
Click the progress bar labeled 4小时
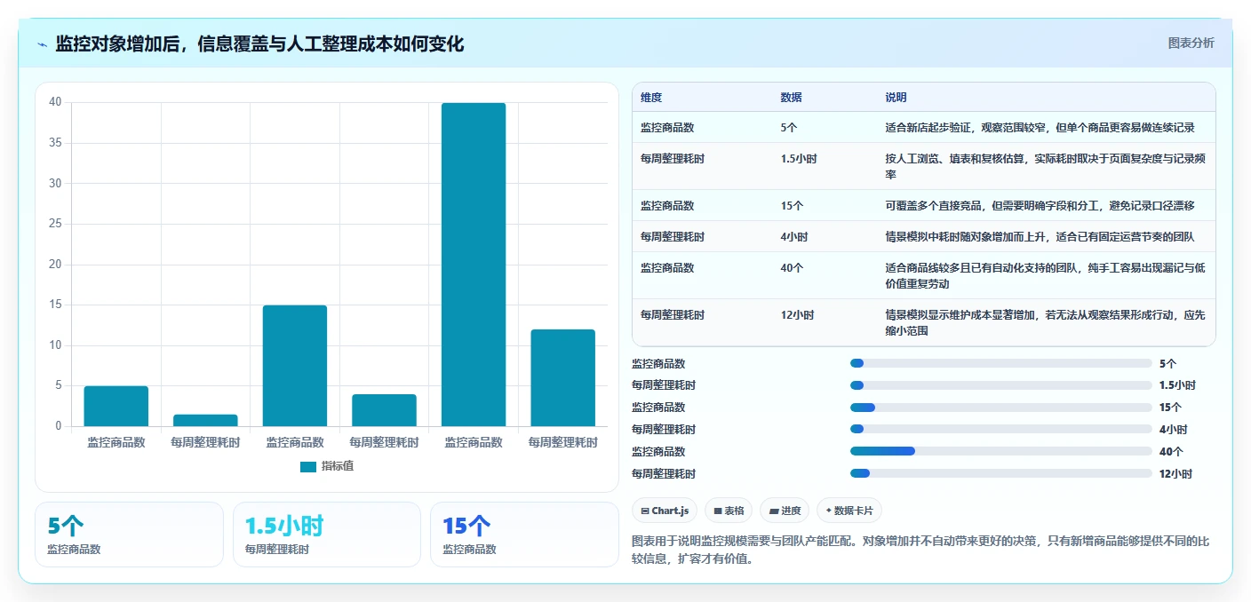(1000, 430)
